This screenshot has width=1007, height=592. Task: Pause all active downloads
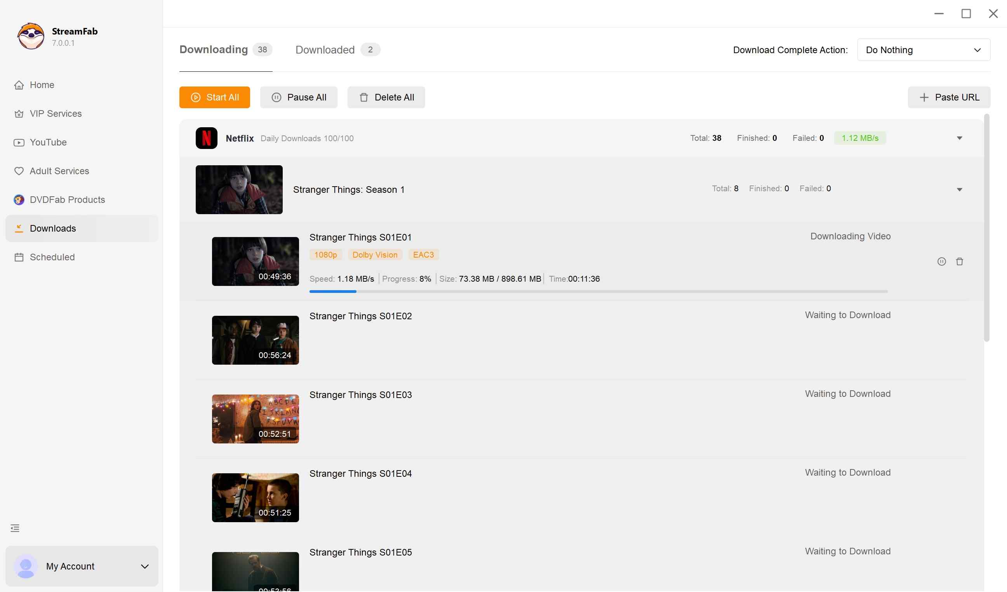point(299,97)
